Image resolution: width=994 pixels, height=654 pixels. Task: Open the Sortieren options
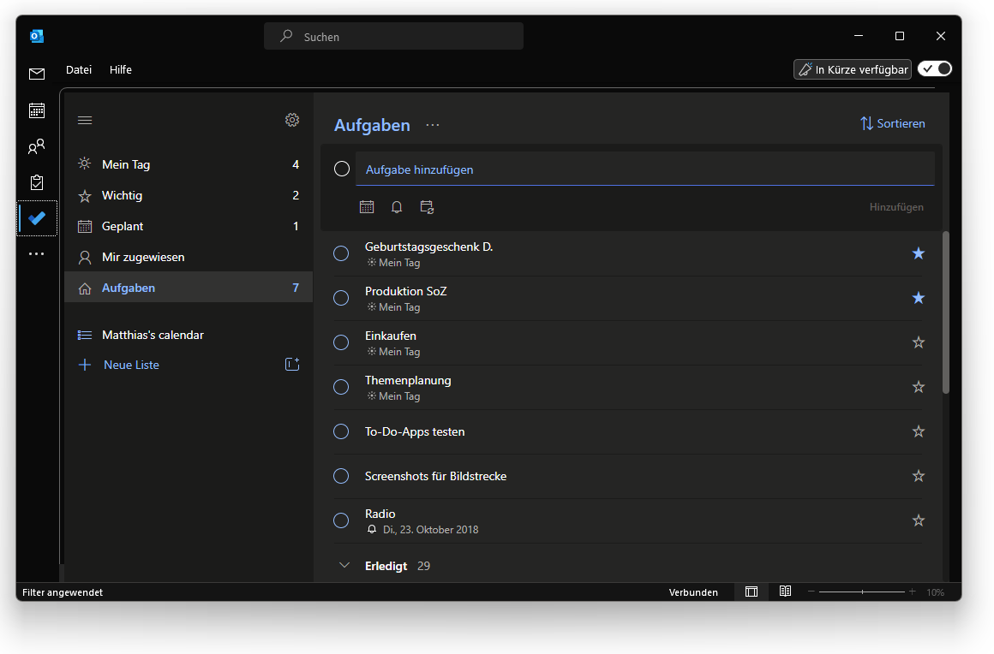coord(892,123)
